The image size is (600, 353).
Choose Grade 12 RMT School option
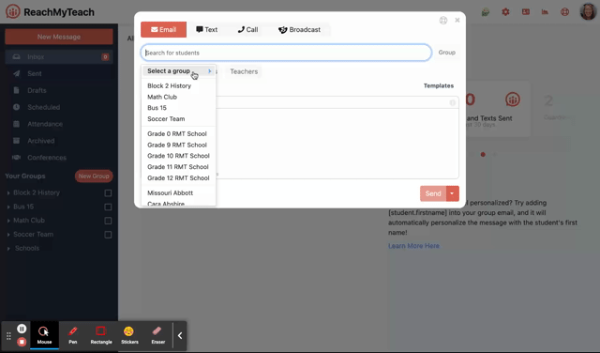tap(179, 177)
